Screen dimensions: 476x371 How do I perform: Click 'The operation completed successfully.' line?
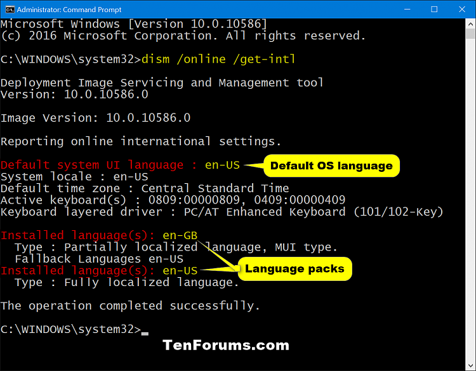tap(131, 306)
